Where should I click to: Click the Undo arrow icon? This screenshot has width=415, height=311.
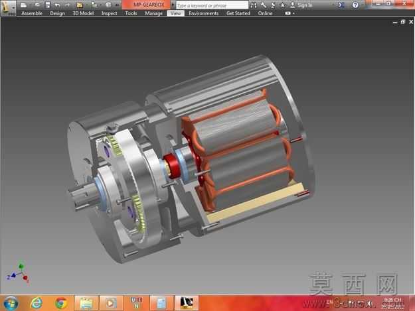[x=57, y=5]
